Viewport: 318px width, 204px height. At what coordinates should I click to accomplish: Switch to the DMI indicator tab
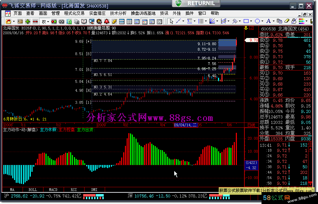click(x=94, y=190)
